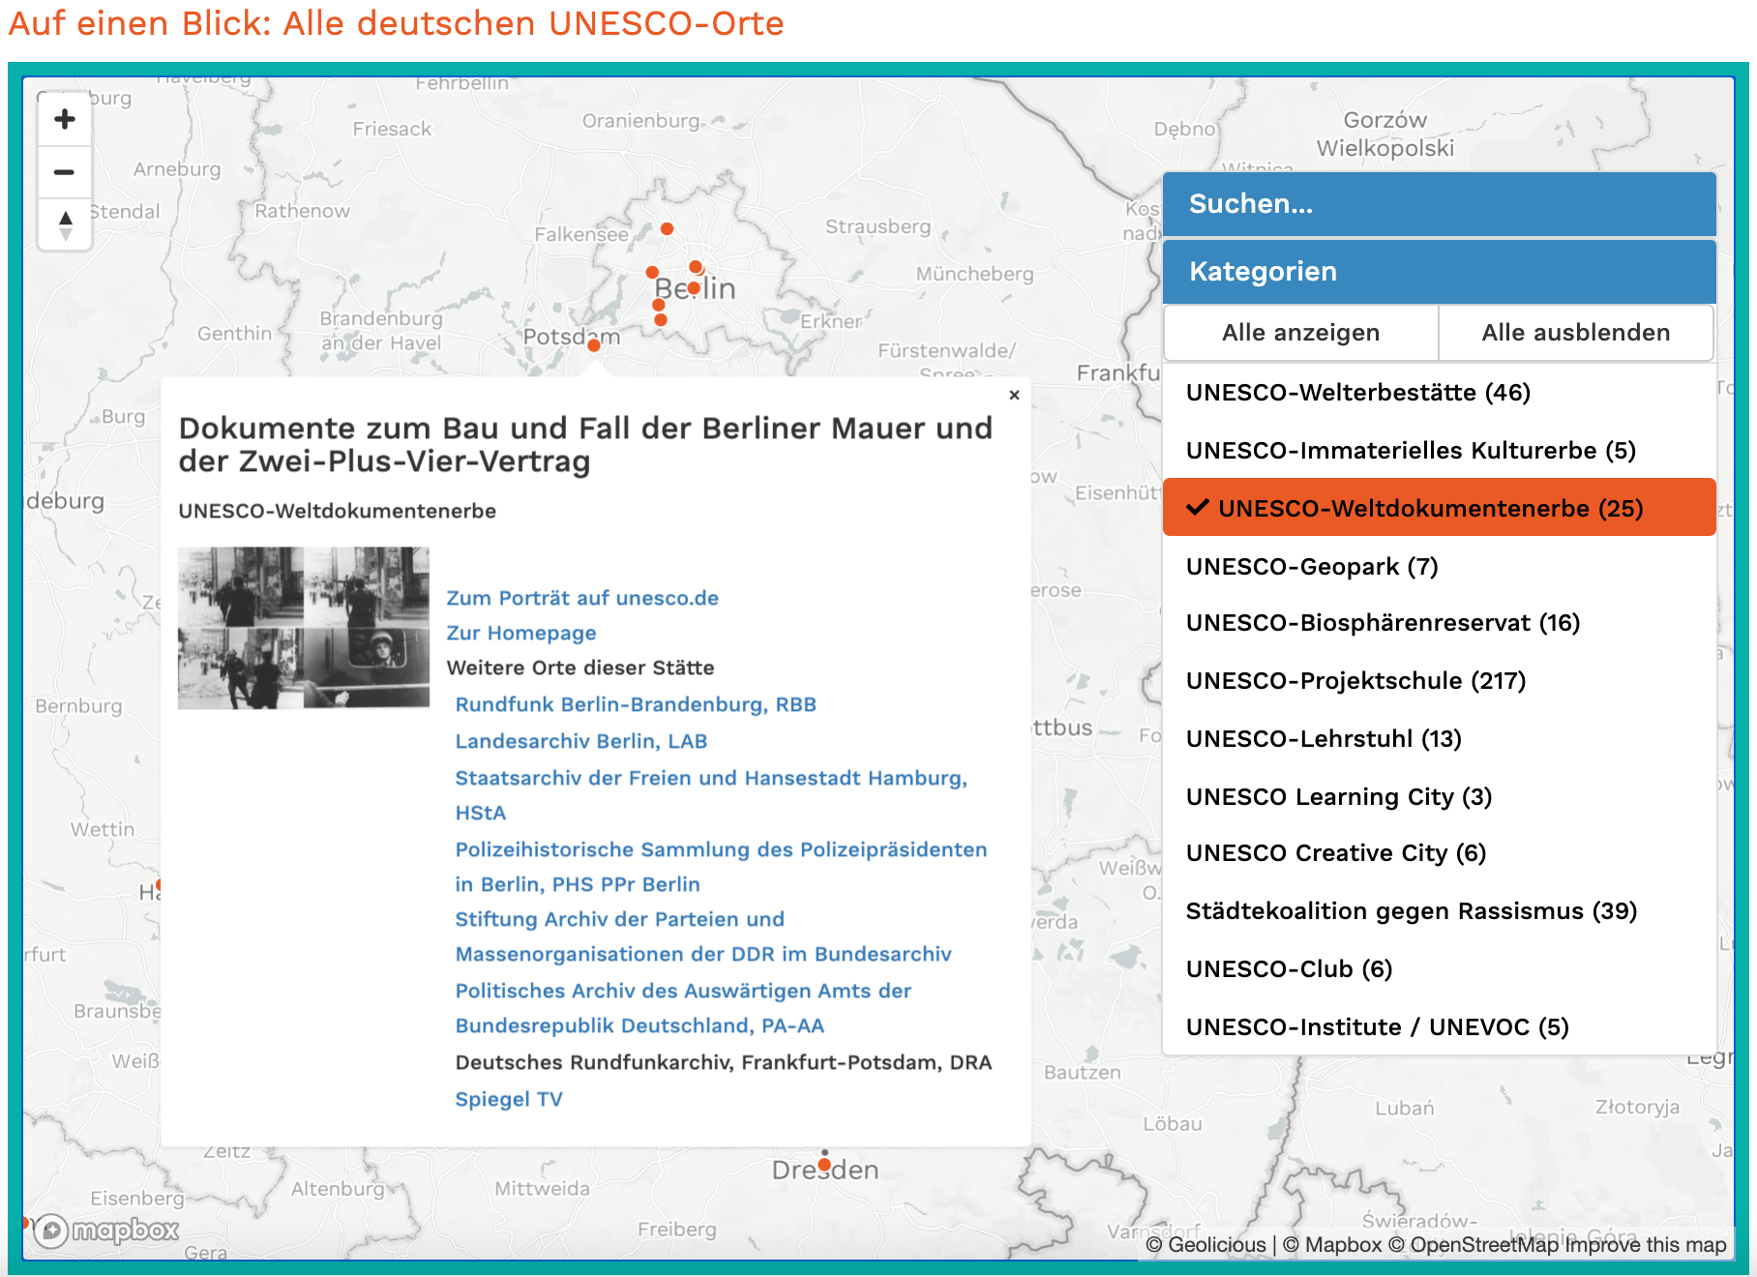This screenshot has height=1277, width=1757.
Task: Click the orange marker near Falkensee
Action: click(x=667, y=229)
